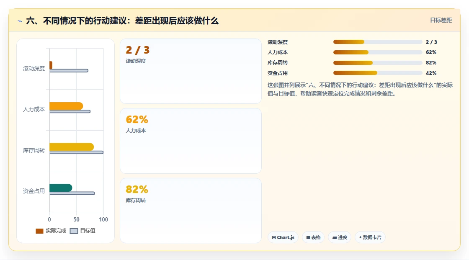Click the large 2 / 3 card value

(138, 50)
